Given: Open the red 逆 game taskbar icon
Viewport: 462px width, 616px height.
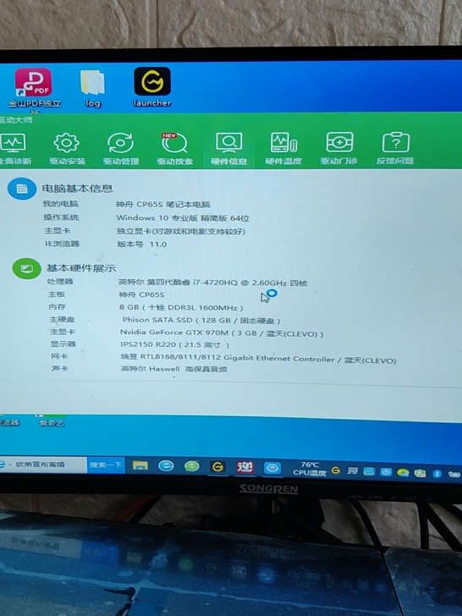Looking at the screenshot, I should coord(245,467).
